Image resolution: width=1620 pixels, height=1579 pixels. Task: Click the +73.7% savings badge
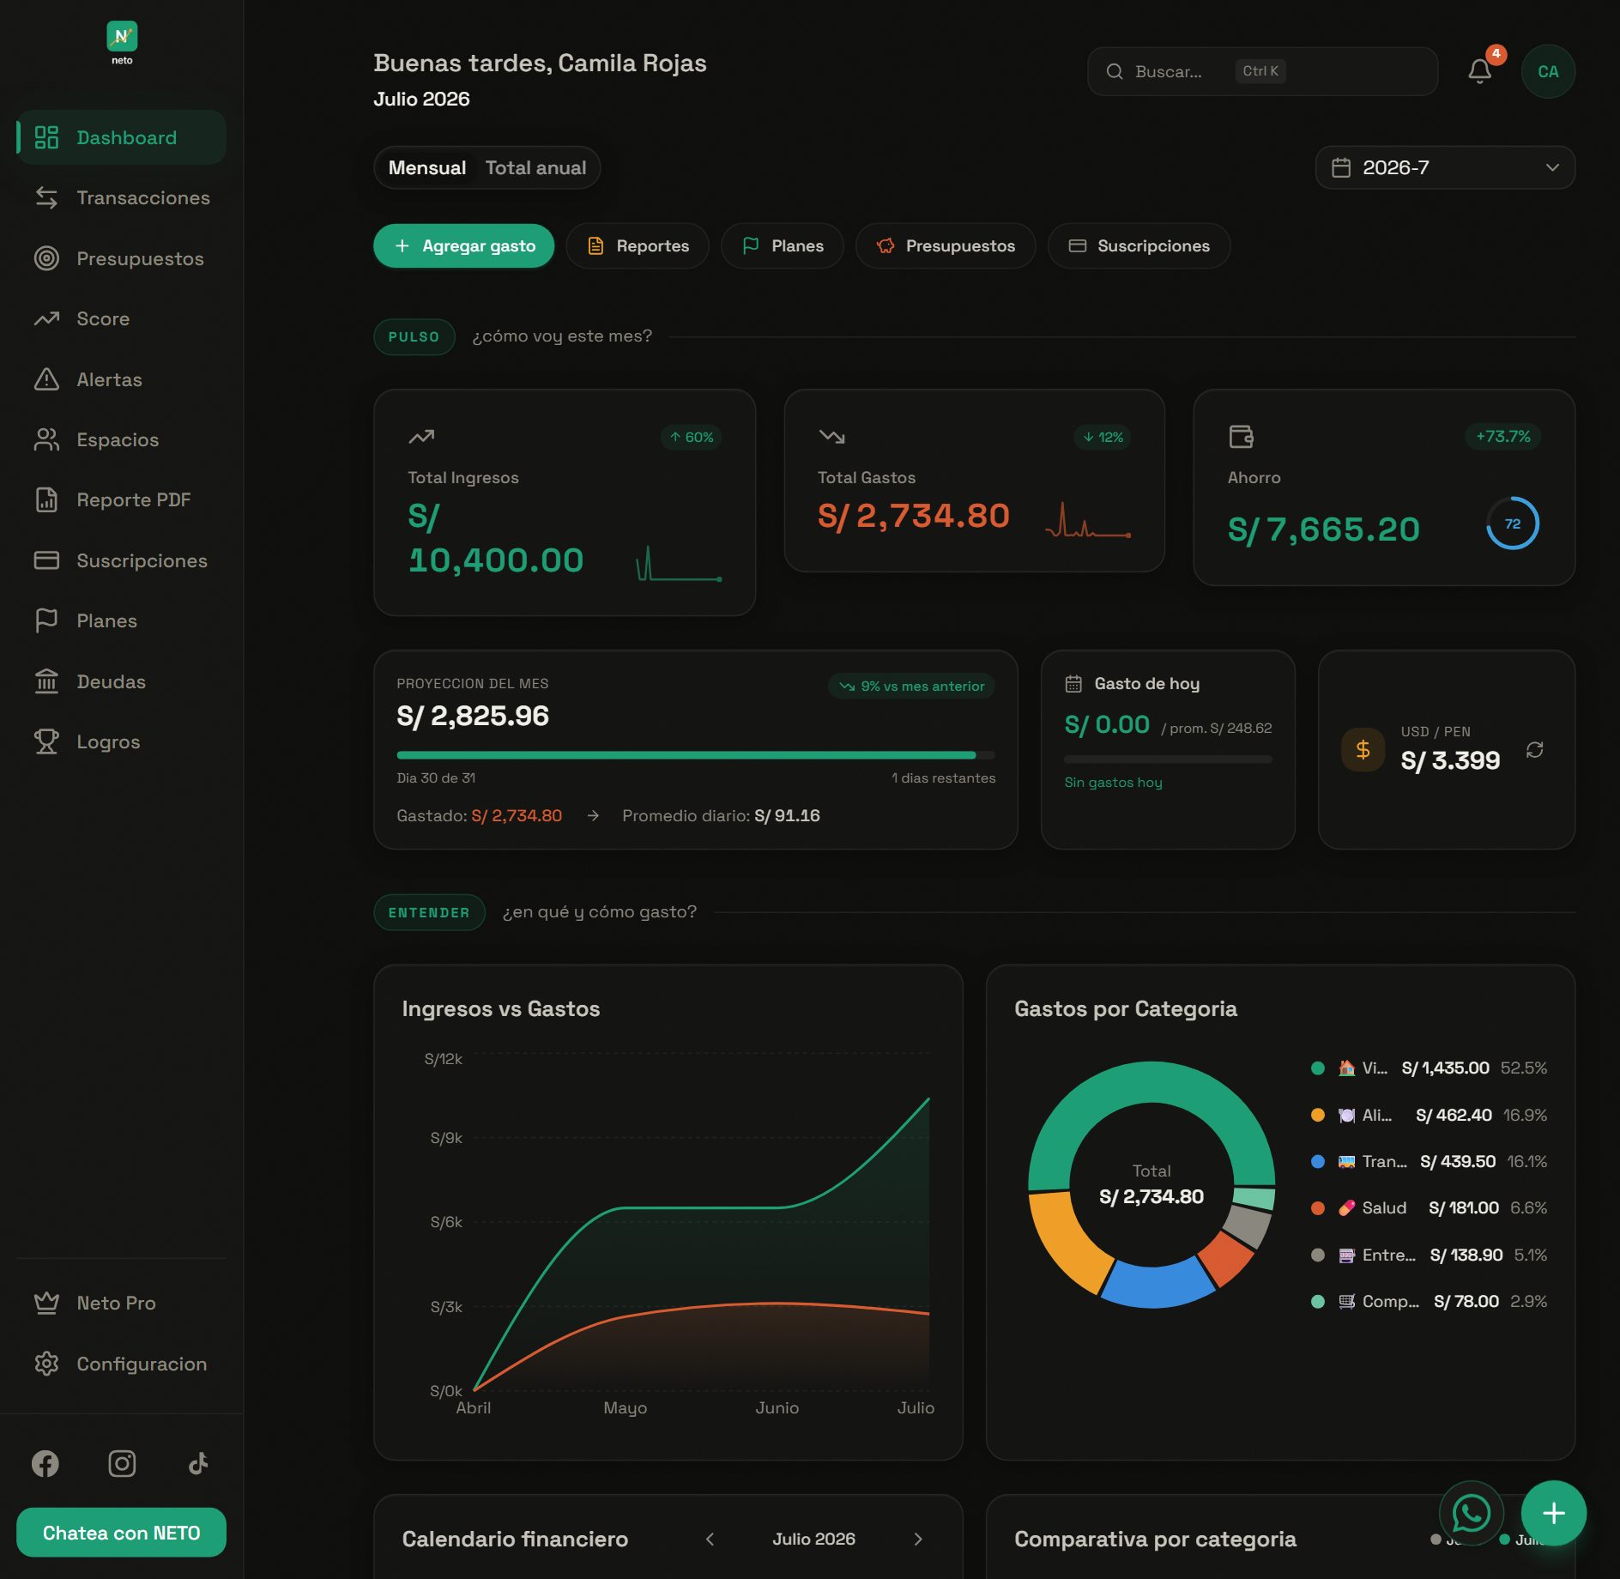coord(1503,437)
